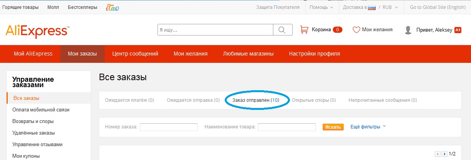
Task: Click the heart wishlist icon
Action: (356, 30)
